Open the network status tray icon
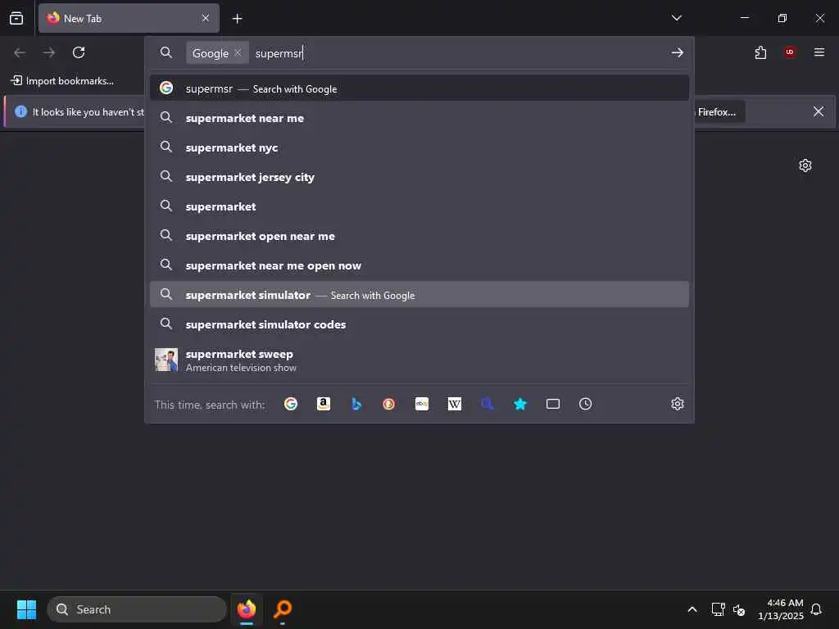The image size is (839, 629). (x=718, y=609)
